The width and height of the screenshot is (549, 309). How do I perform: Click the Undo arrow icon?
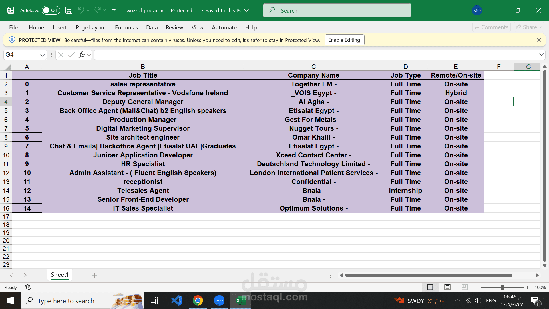click(x=81, y=10)
